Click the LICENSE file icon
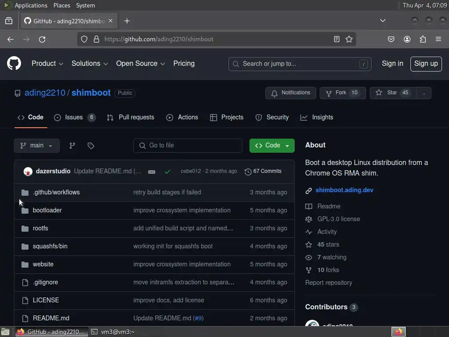The width and height of the screenshot is (449, 337). [25, 300]
